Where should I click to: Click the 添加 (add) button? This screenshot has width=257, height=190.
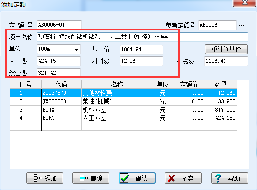(x=44, y=178)
